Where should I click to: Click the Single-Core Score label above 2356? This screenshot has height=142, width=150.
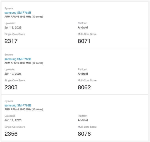[x=15, y=127]
